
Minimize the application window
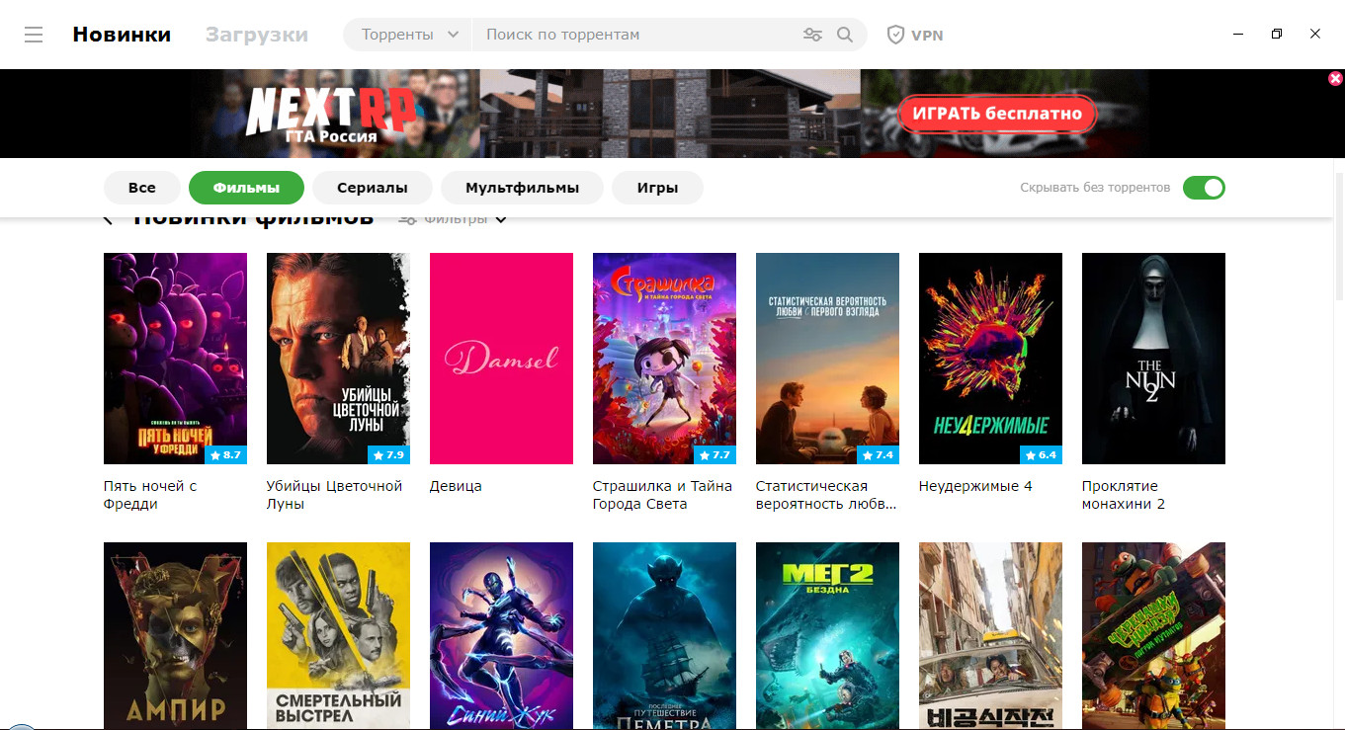click(x=1238, y=35)
